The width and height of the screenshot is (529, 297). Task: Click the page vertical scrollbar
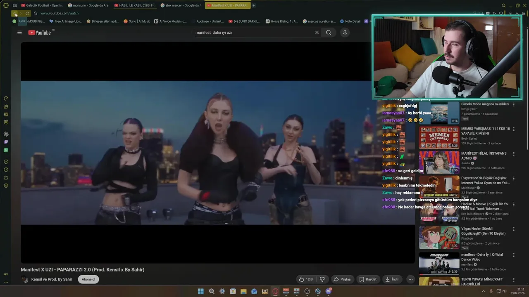[x=527, y=89]
